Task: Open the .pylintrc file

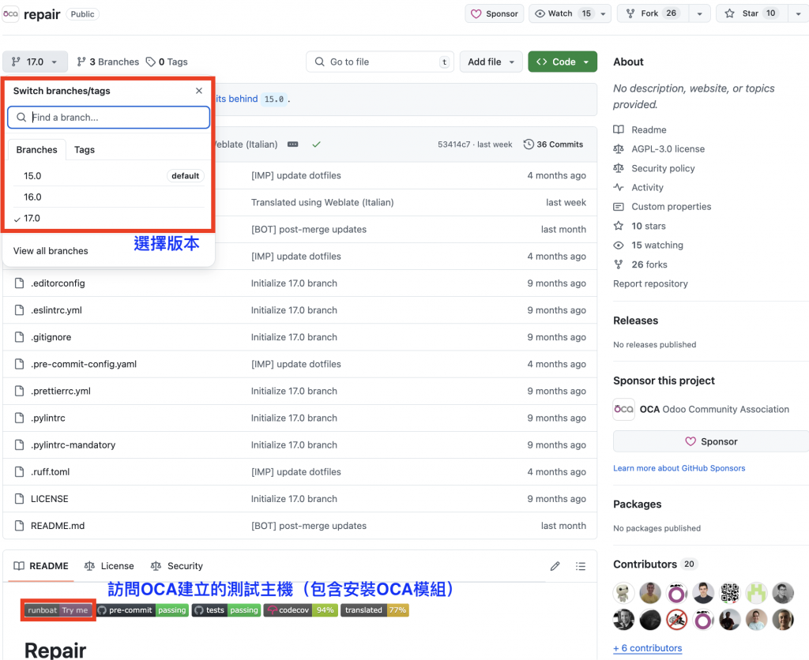Action: [x=48, y=418]
